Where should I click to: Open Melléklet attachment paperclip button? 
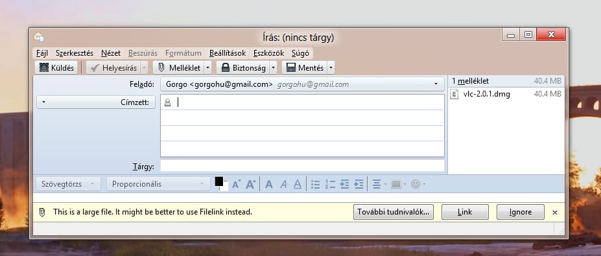click(x=178, y=68)
